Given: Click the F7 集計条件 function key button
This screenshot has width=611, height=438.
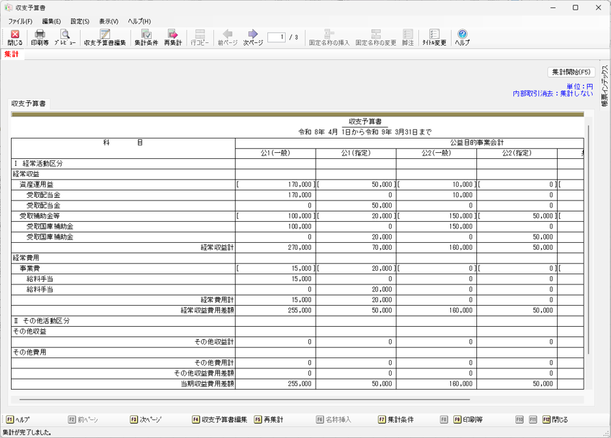Looking at the screenshot, I should (396, 420).
